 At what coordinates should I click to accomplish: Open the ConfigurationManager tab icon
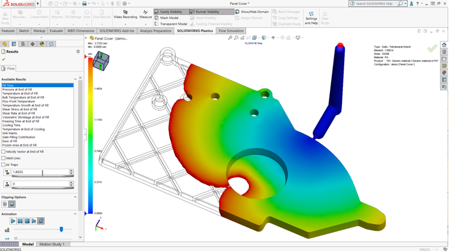pos(23,44)
